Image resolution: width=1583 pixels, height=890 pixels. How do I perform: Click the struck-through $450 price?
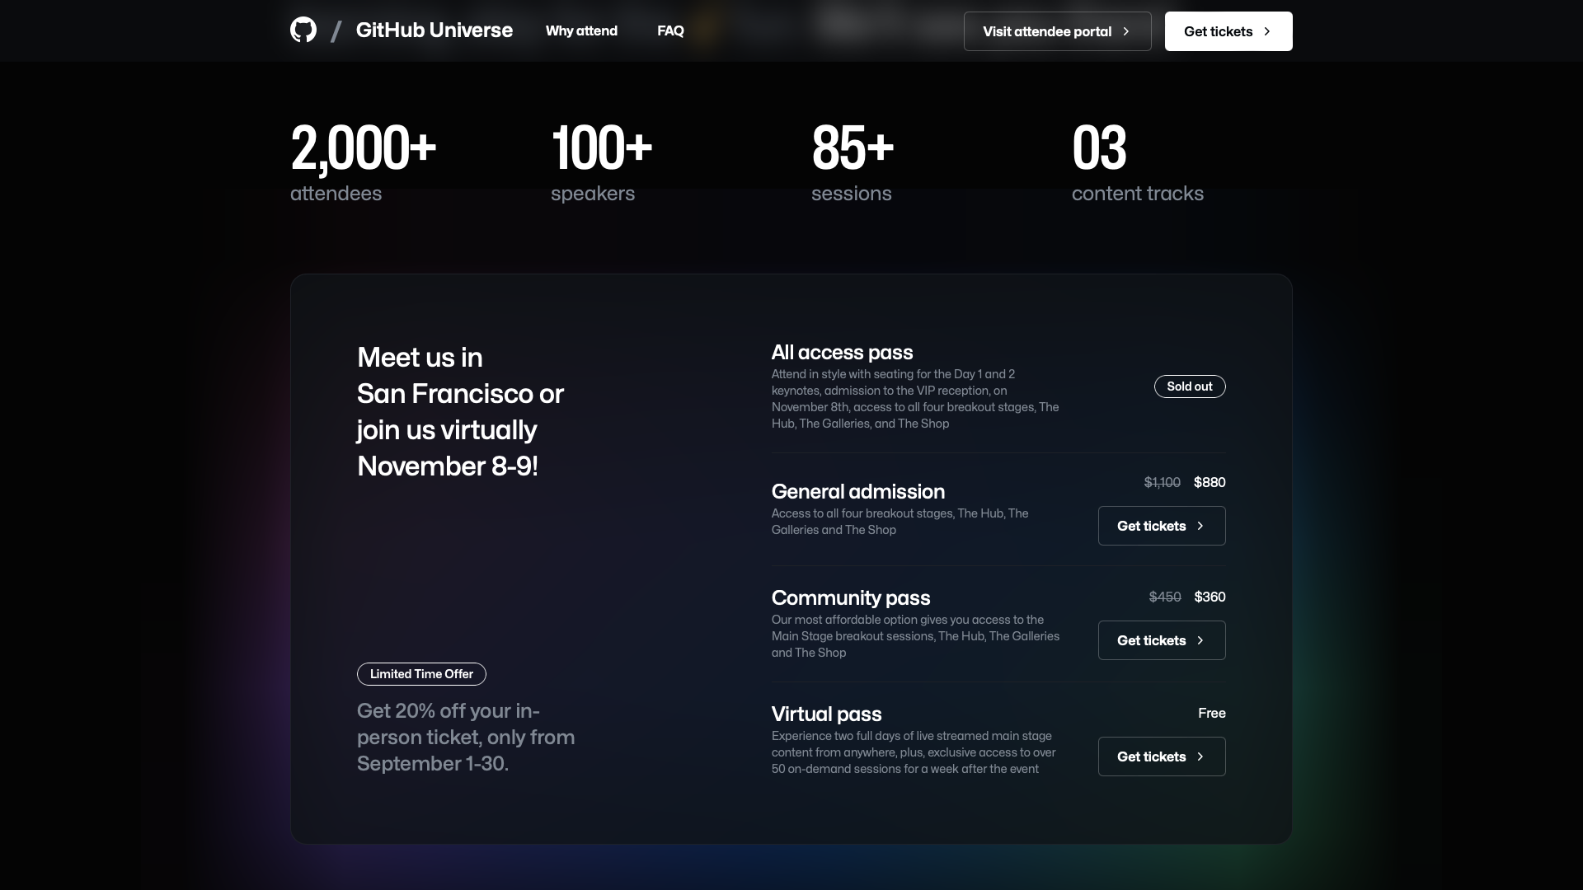[1165, 597]
